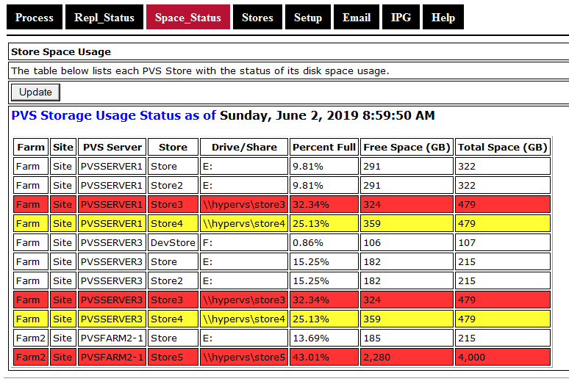Select the \\hypervs\store5 share cell

[244, 358]
